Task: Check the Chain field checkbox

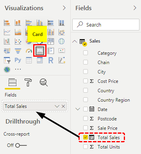Action: click(x=86, y=62)
